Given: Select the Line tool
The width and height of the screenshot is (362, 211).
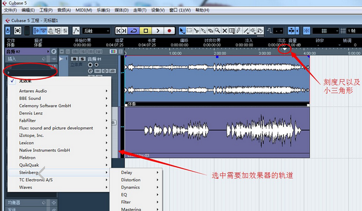Looking at the screenshot, I should (x=246, y=31).
